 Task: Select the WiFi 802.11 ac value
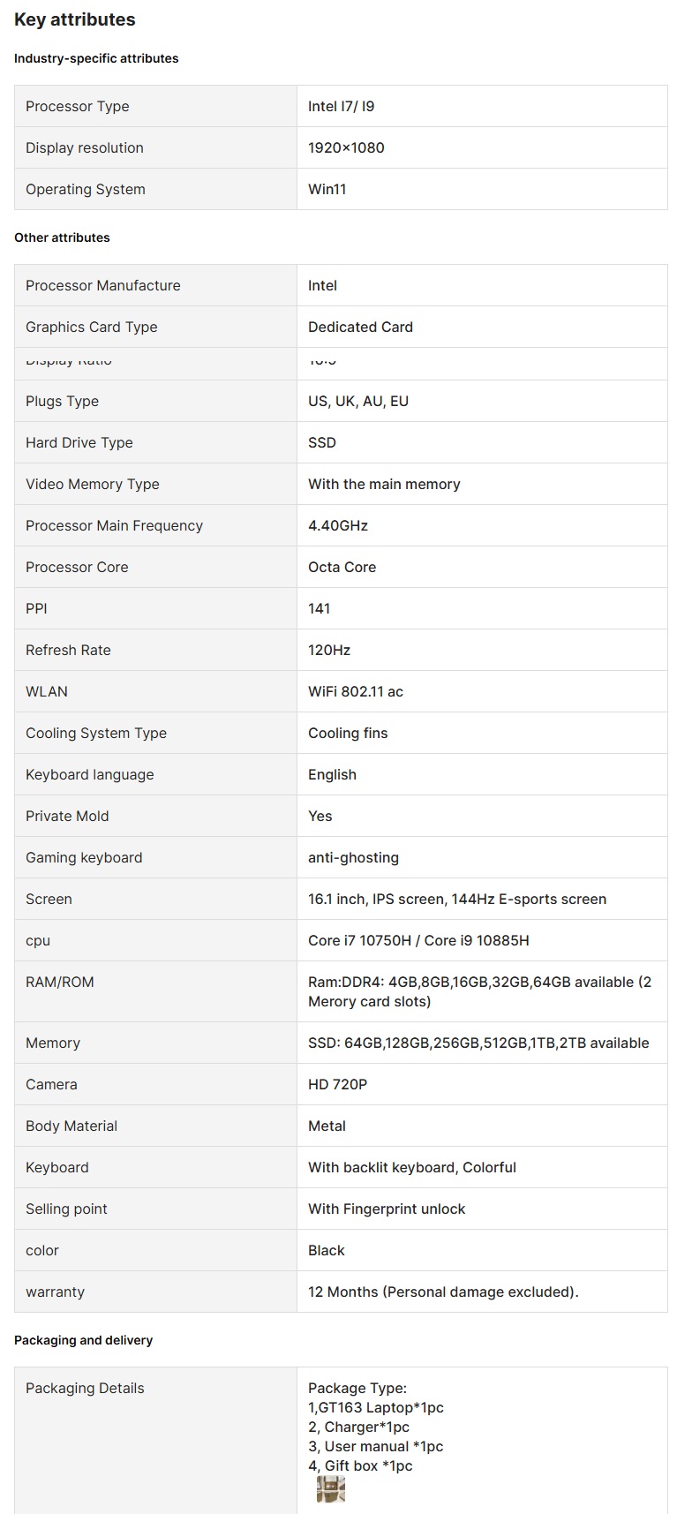(x=356, y=691)
